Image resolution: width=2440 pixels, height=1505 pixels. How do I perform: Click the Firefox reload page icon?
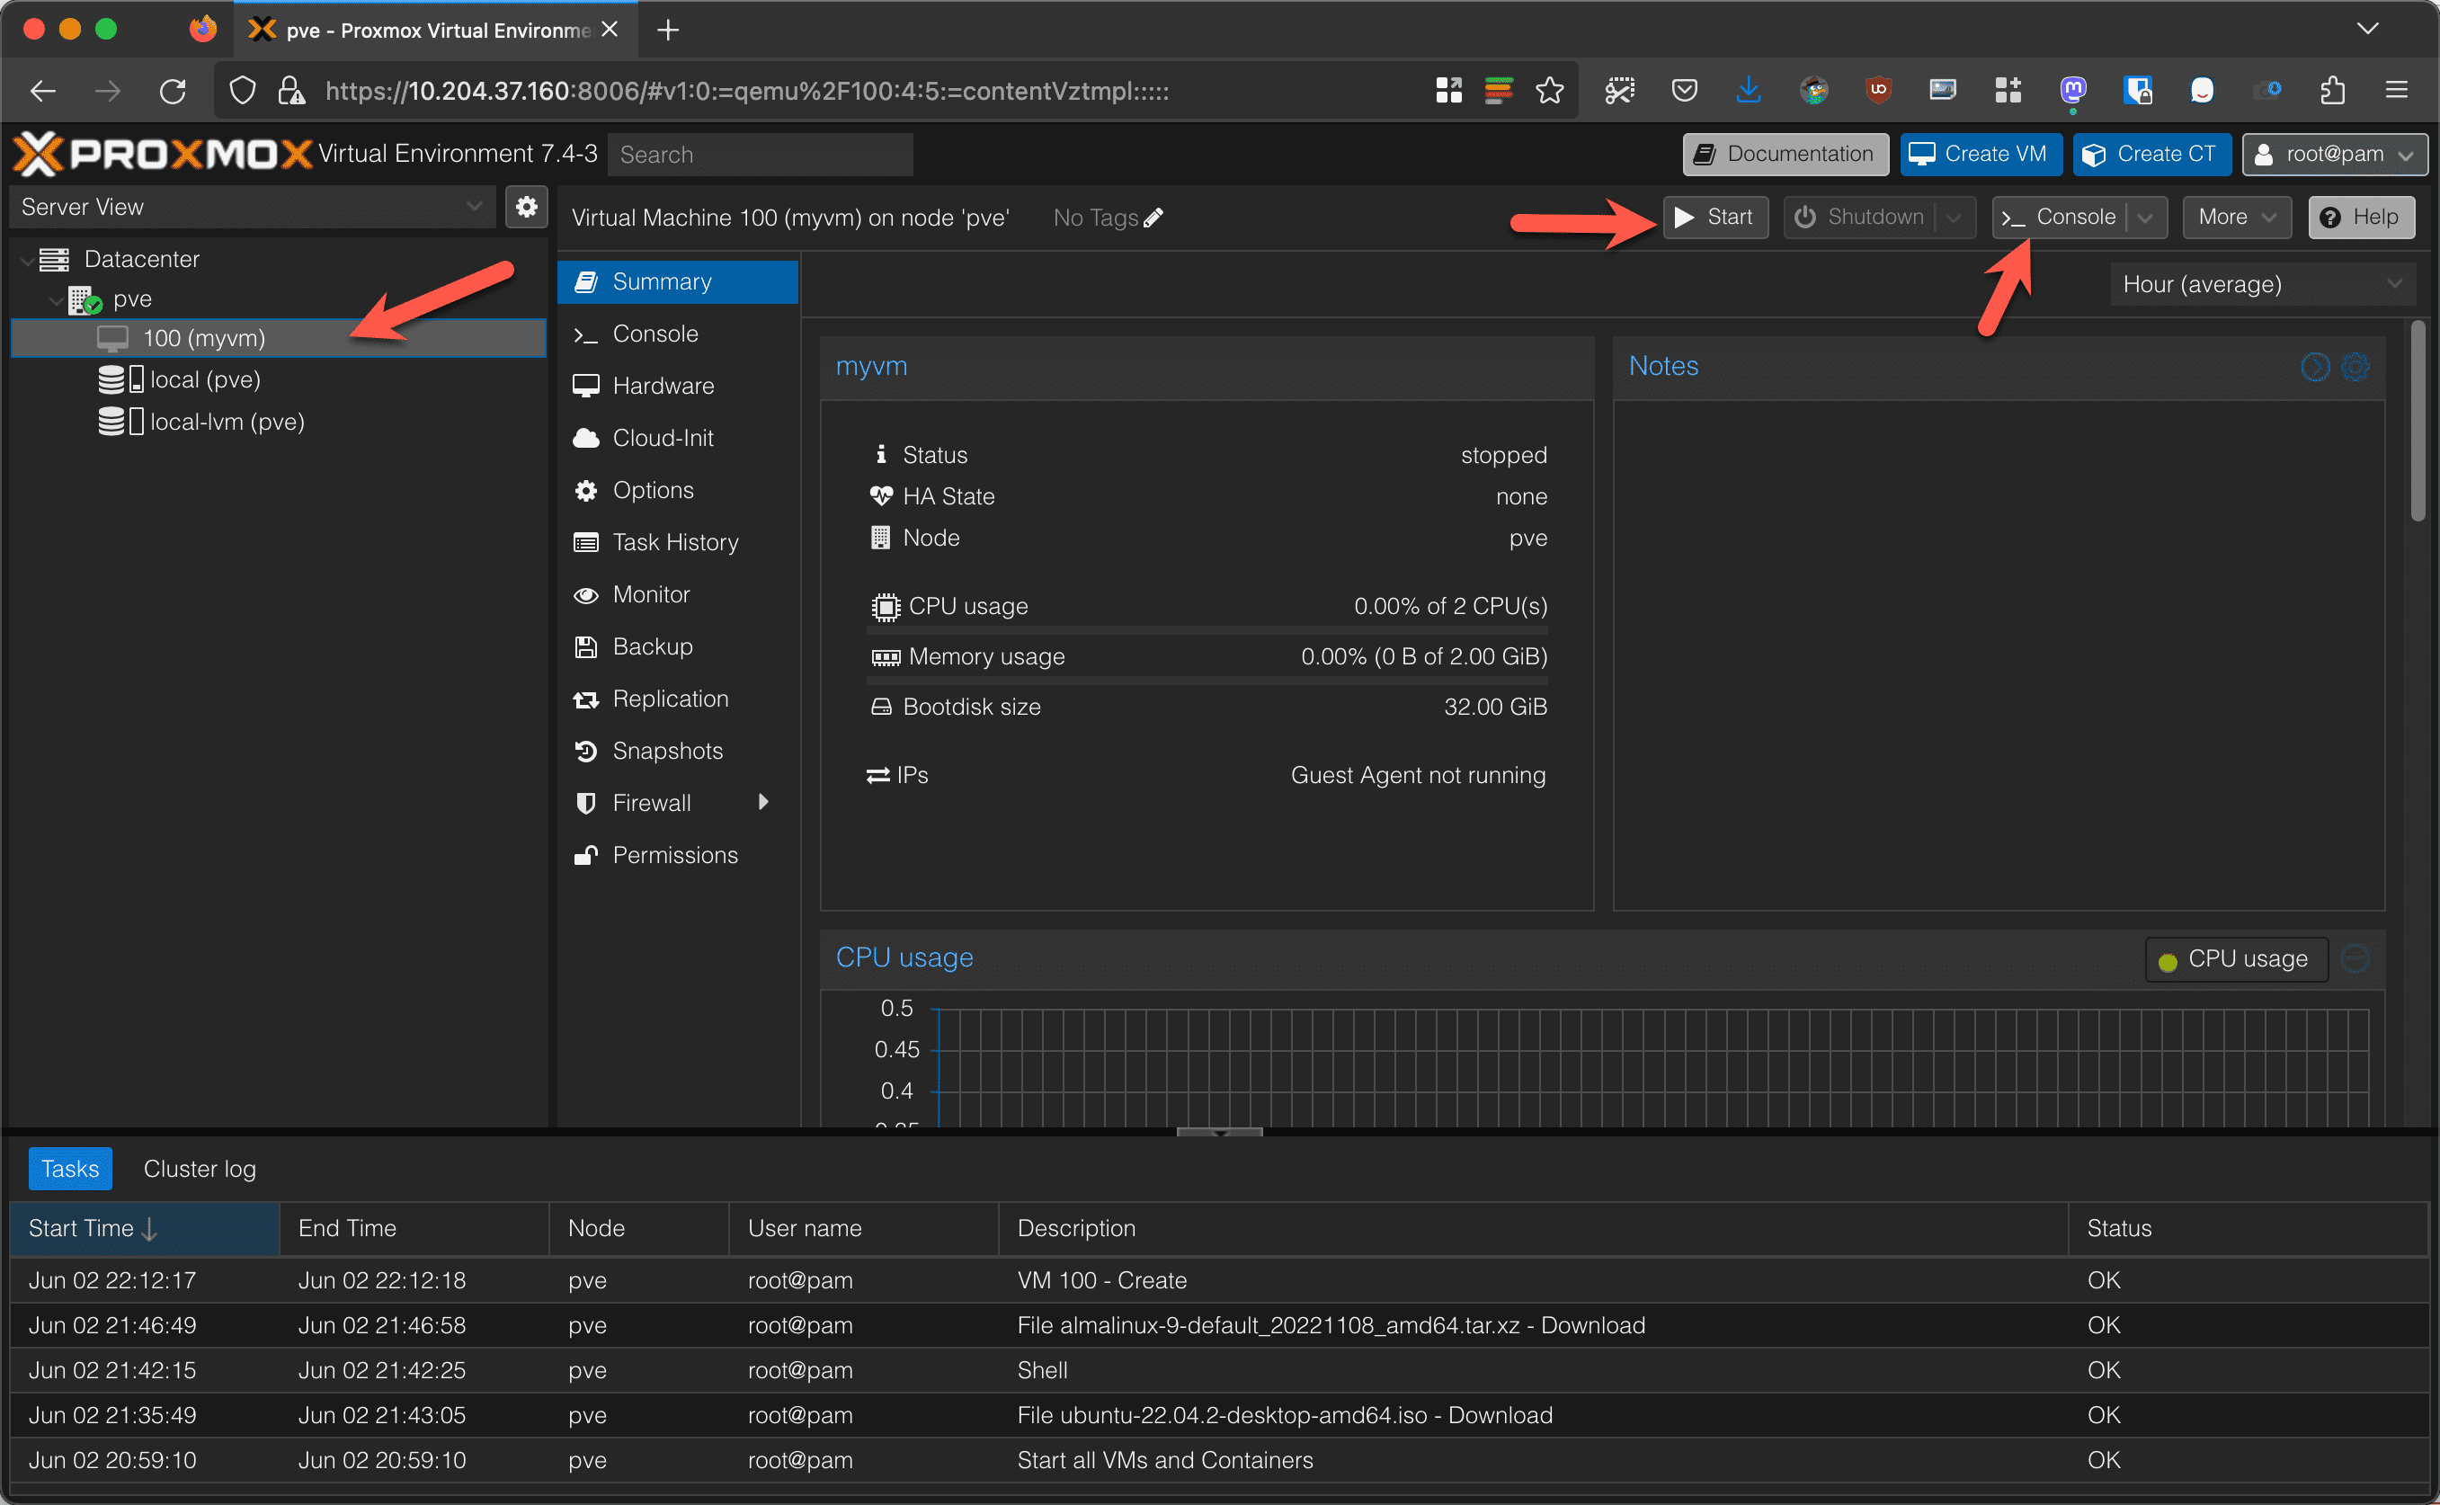tap(172, 91)
